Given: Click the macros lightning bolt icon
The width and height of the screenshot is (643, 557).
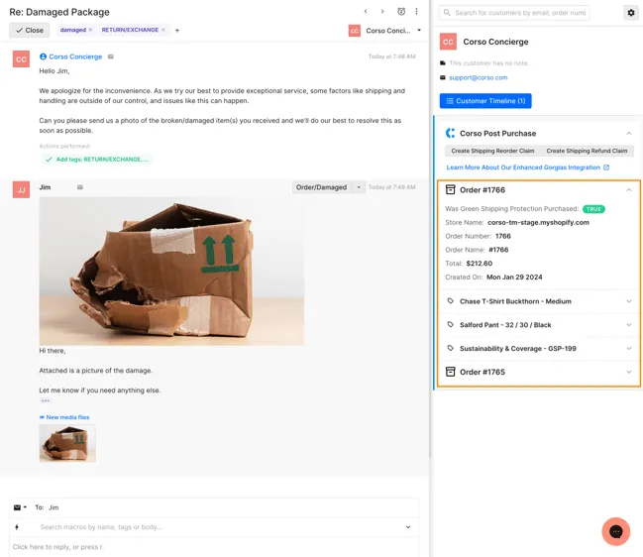Looking at the screenshot, I should [17, 527].
